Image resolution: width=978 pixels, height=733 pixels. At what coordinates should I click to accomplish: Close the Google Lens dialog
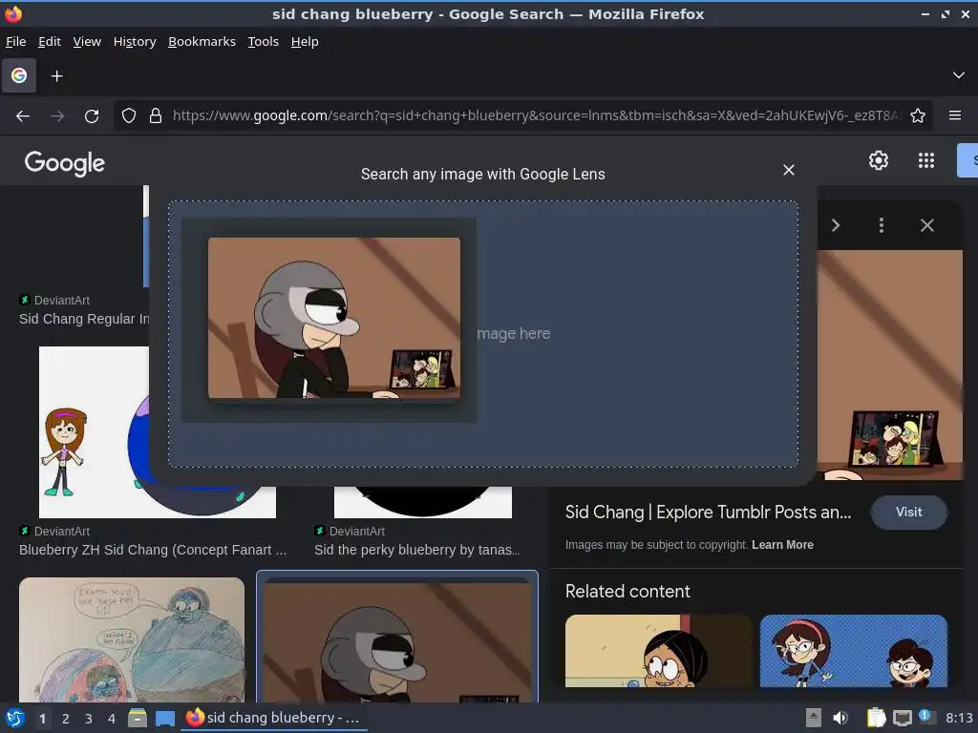788,170
